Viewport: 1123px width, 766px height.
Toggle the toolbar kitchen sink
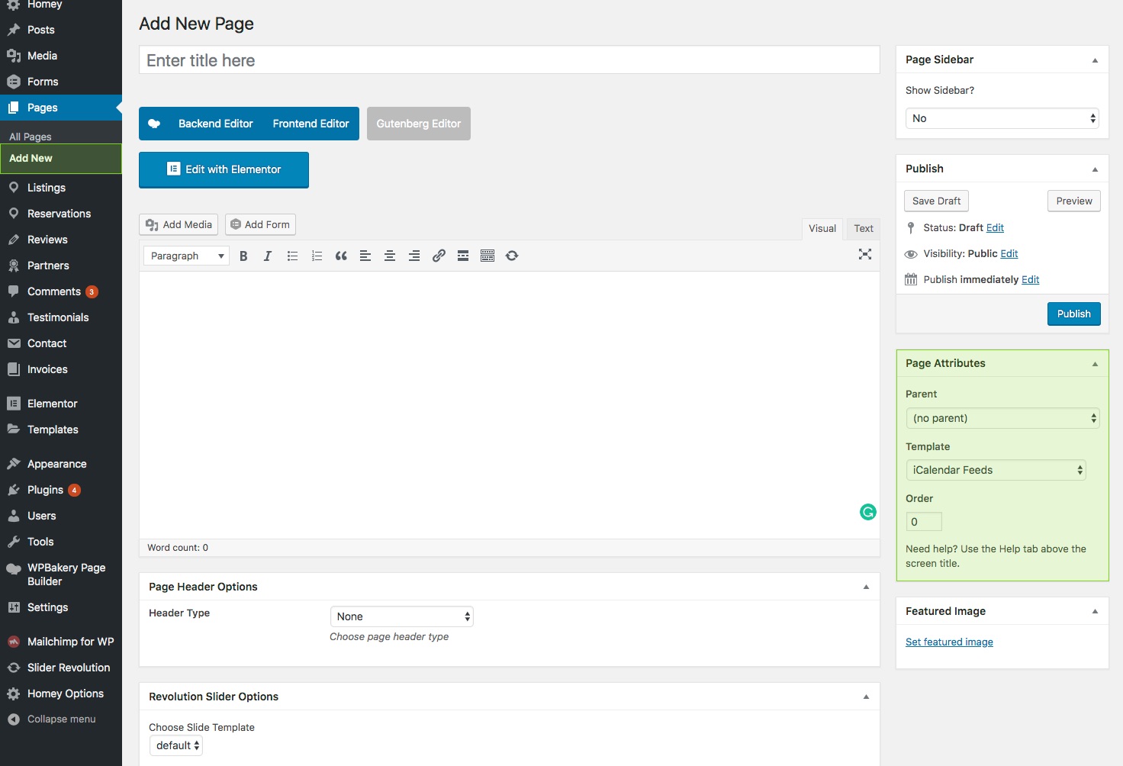click(487, 256)
